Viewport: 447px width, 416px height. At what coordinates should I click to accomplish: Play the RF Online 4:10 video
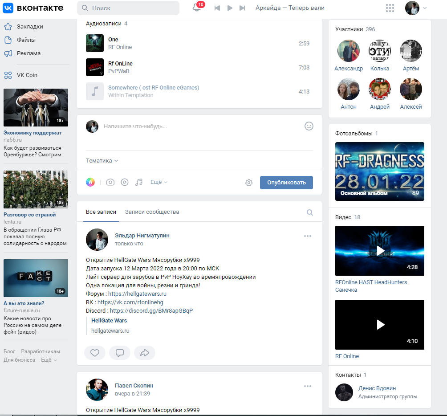(379, 325)
